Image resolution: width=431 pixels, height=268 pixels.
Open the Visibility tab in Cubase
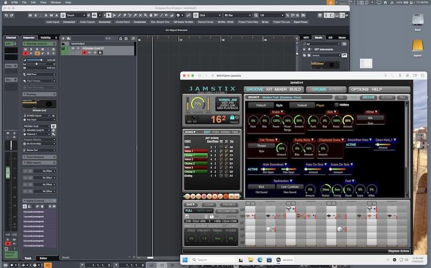(x=46, y=38)
